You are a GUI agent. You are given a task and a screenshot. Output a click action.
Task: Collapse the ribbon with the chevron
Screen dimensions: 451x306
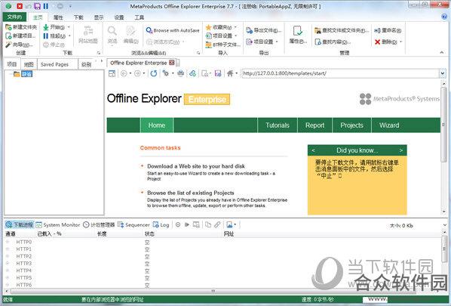(x=442, y=52)
